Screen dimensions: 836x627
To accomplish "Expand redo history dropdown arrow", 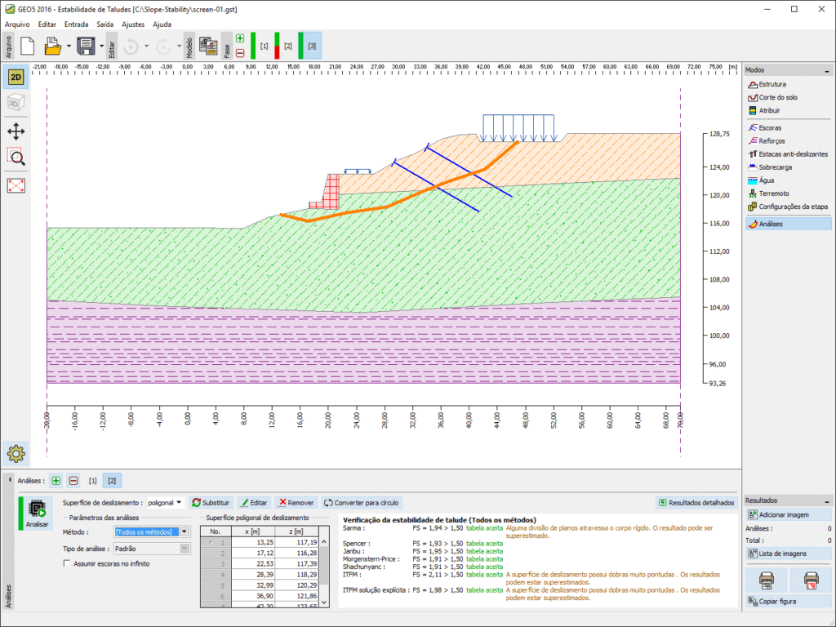I will (x=179, y=47).
